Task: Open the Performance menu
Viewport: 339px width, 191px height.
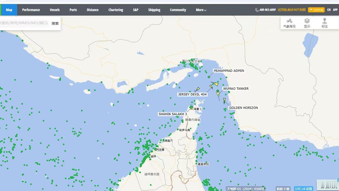Action: (31, 10)
